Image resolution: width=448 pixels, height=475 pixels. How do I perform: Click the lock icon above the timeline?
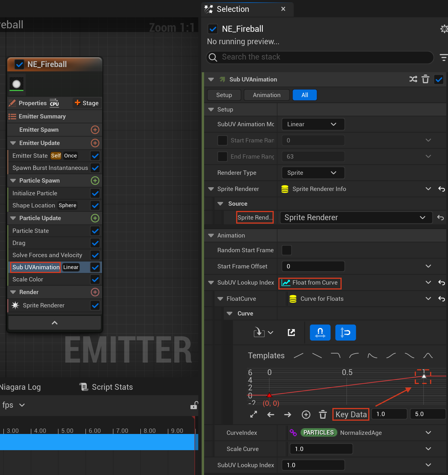click(194, 405)
